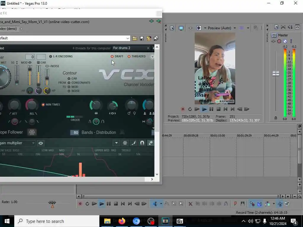Click the grid overlays icon in preview
The width and height of the screenshot is (303, 227).
pos(241,28)
